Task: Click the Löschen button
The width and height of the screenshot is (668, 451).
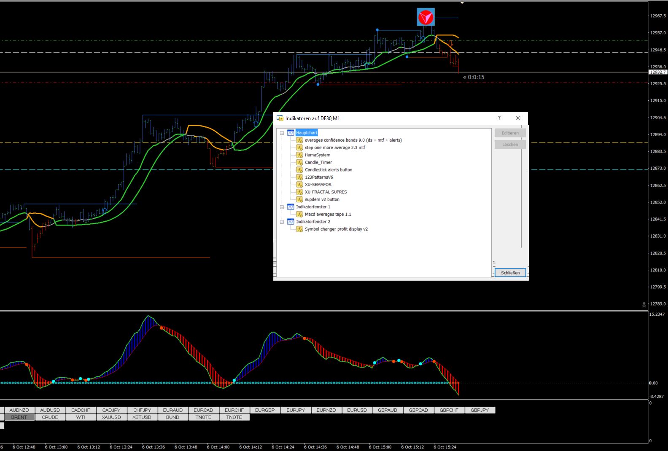Action: pos(510,145)
